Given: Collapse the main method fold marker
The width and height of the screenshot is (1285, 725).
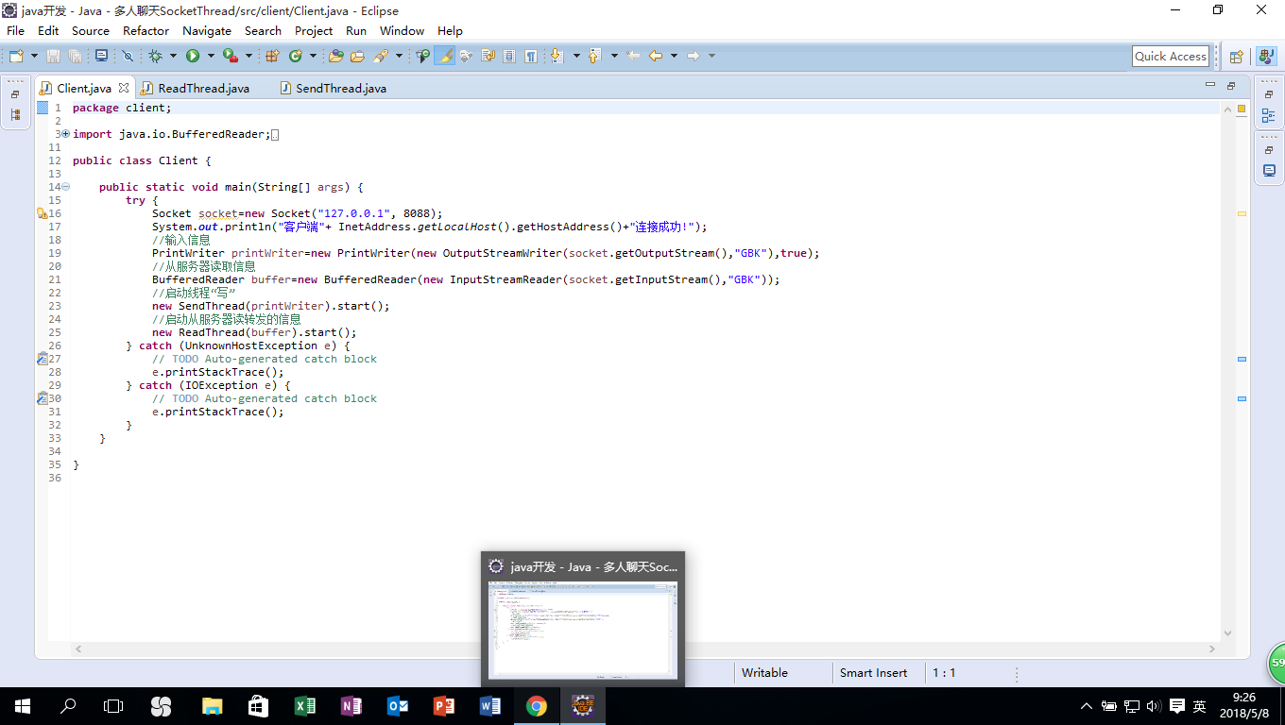Looking at the screenshot, I should point(65,187).
